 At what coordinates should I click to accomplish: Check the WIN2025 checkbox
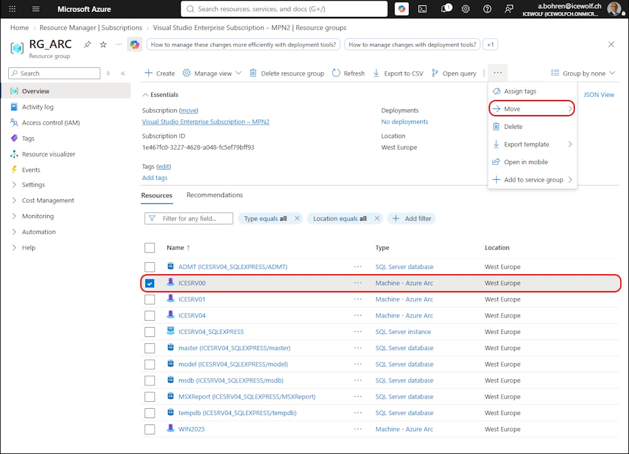point(150,429)
